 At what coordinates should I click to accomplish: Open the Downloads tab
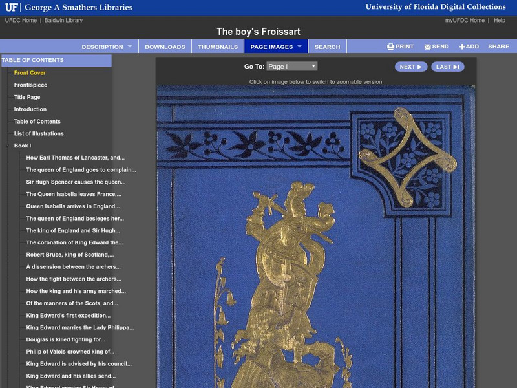[165, 47]
